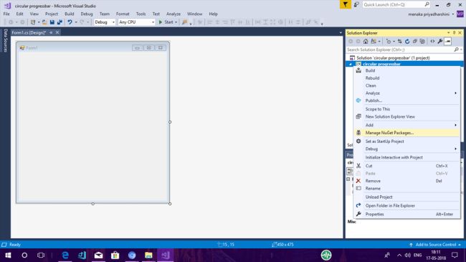
Task: Click the Solutions and Folders switch icon
Action: pyautogui.click(x=374, y=42)
